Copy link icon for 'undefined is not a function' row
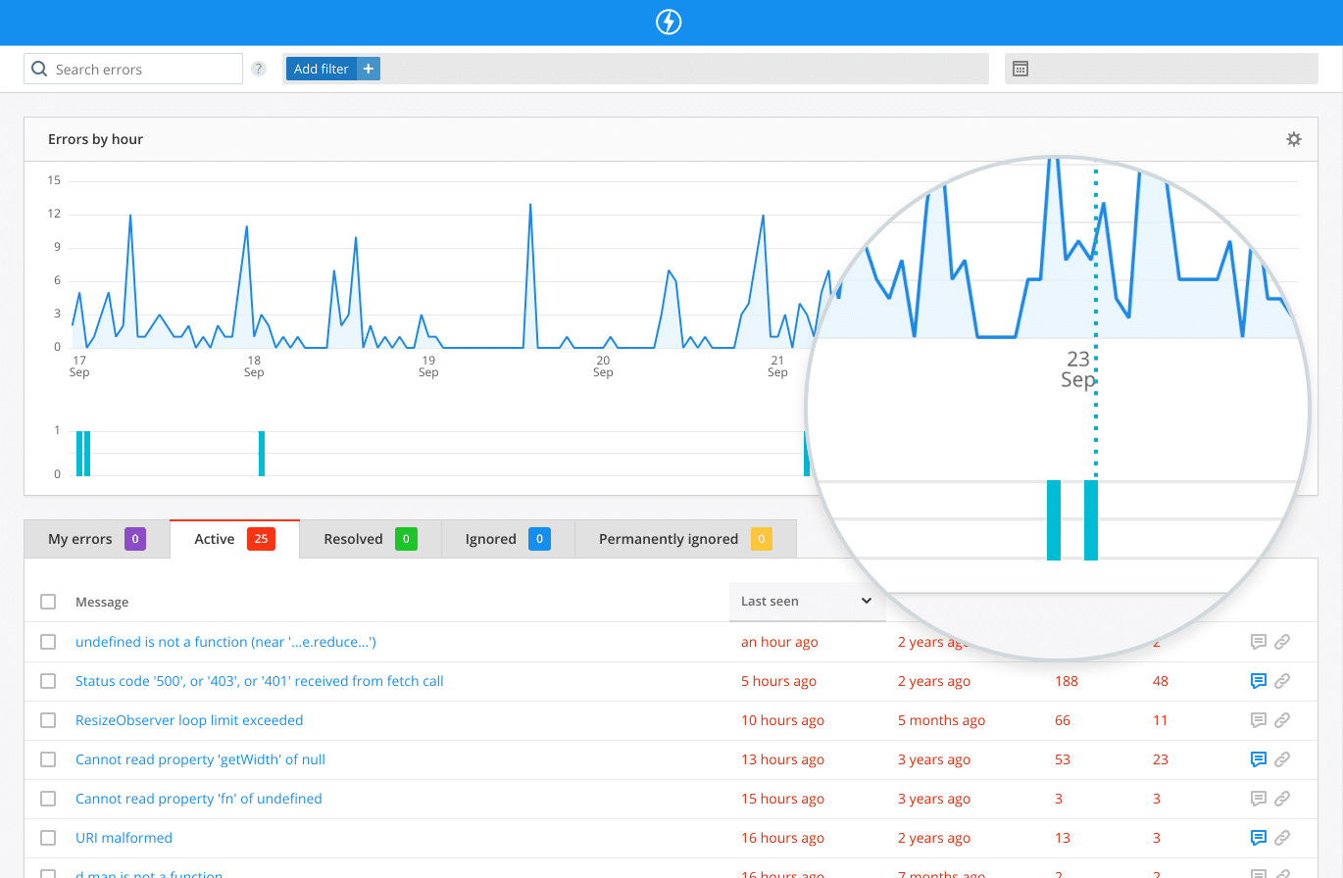This screenshot has width=1343, height=878. point(1281,642)
